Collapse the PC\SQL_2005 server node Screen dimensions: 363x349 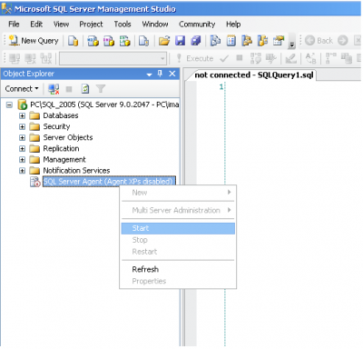[x=10, y=105]
